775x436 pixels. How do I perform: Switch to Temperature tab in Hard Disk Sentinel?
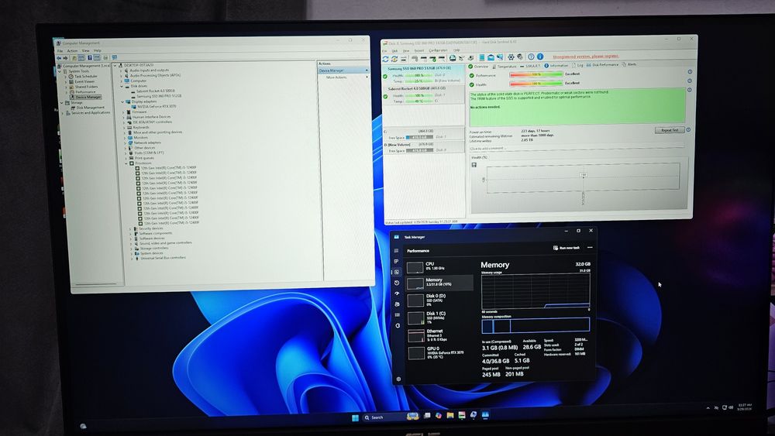[505, 66]
